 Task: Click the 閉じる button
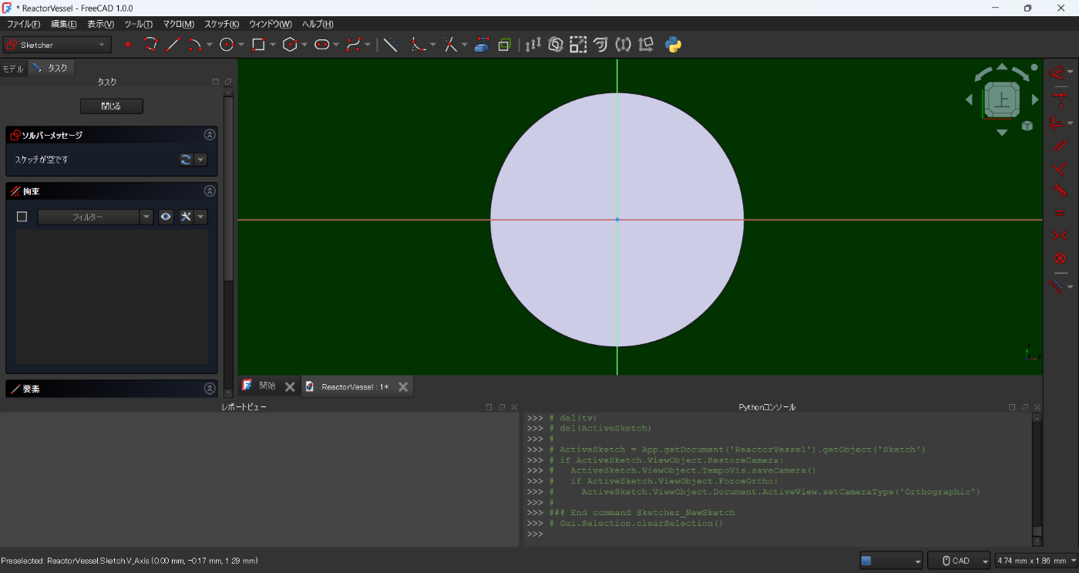pyautogui.click(x=111, y=106)
